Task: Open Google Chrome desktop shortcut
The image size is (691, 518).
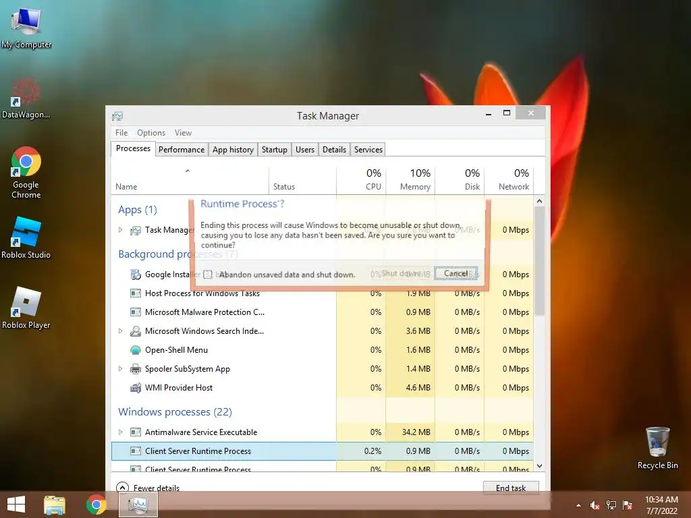Action: pos(26,172)
